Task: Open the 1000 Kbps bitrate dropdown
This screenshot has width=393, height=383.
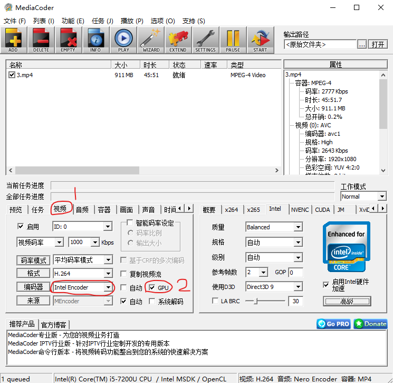Action: click(x=95, y=242)
